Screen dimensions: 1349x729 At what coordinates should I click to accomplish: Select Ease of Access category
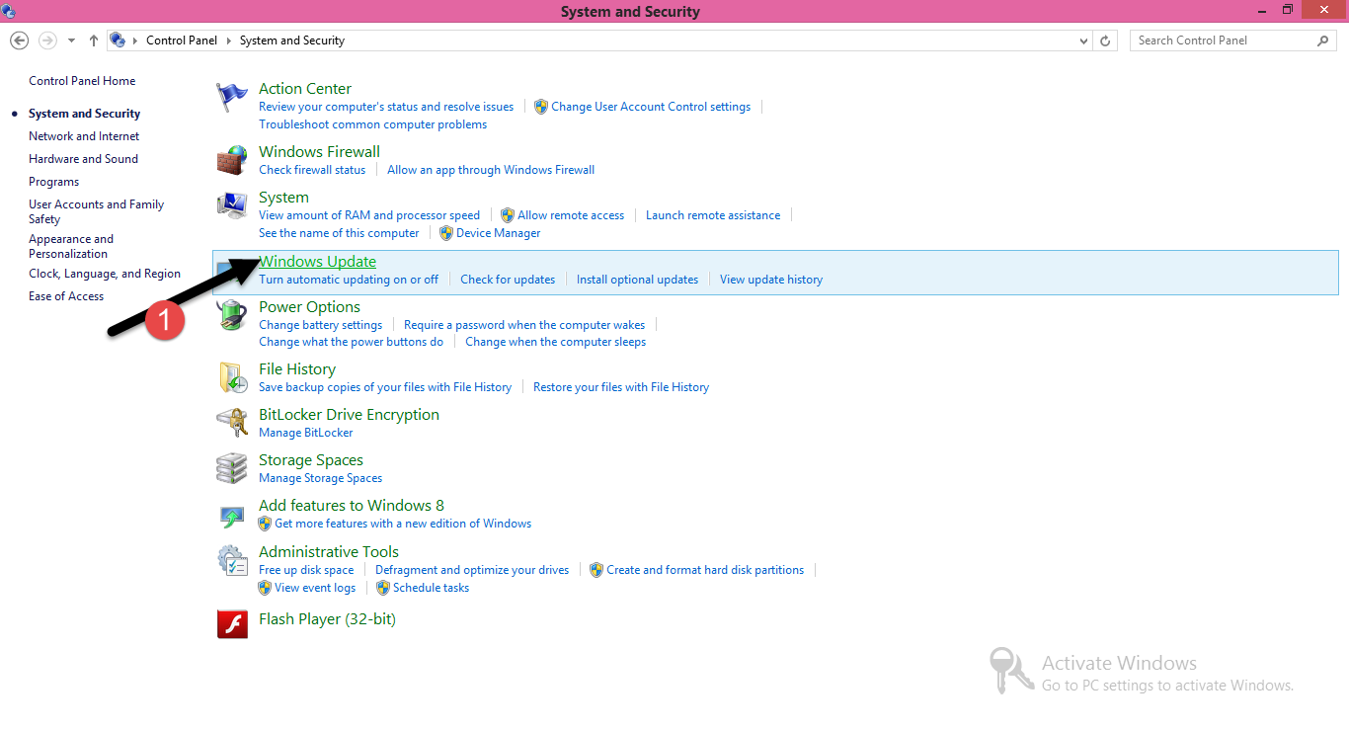(66, 296)
